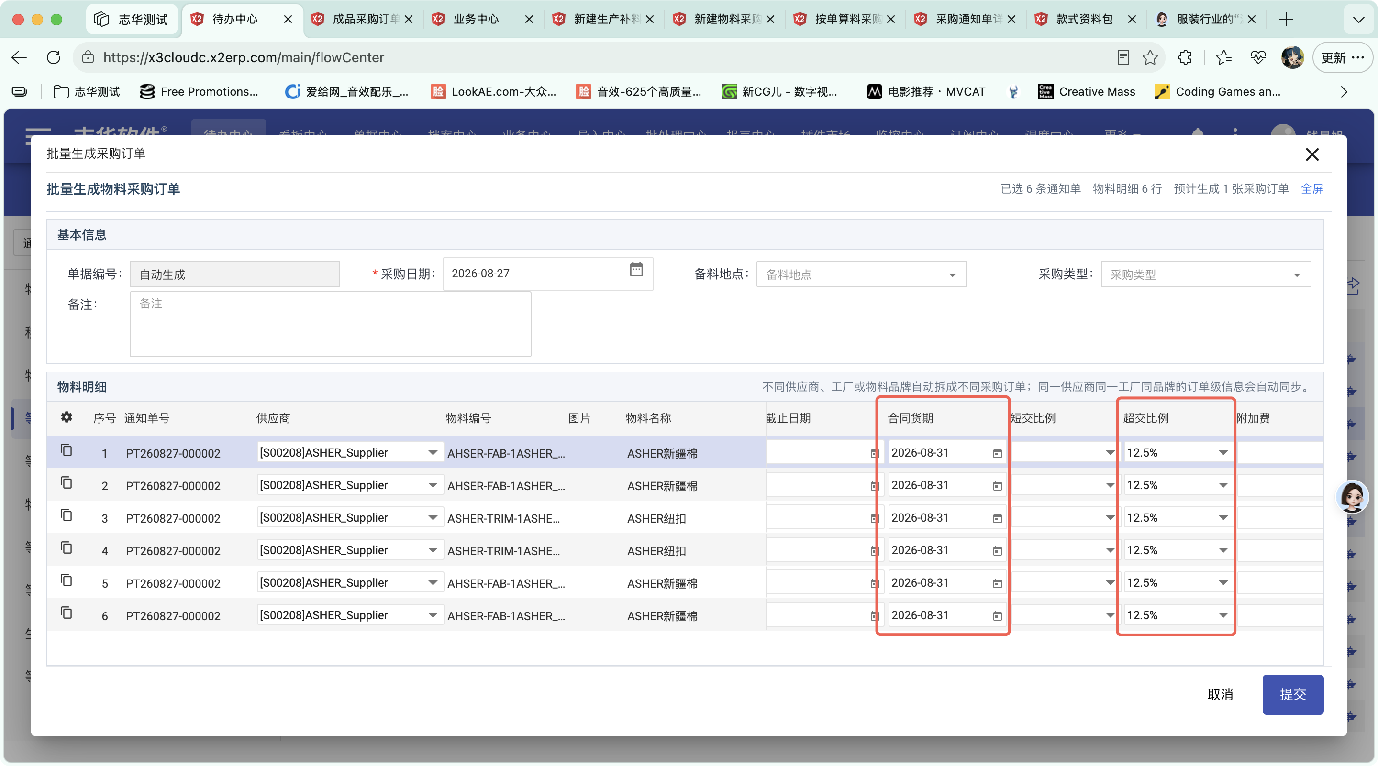The image size is (1378, 766).
Task: Reload the page in the browser
Action: 54,57
